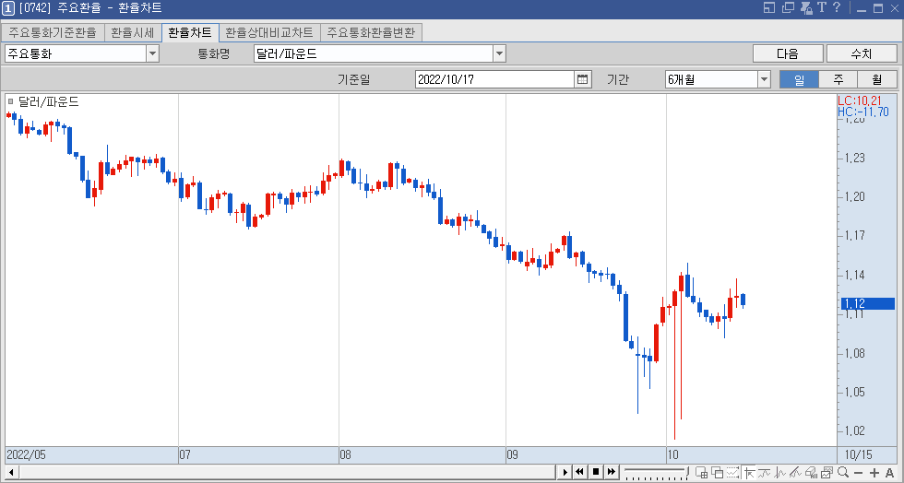Click the diagonal trend line icon

(795, 473)
